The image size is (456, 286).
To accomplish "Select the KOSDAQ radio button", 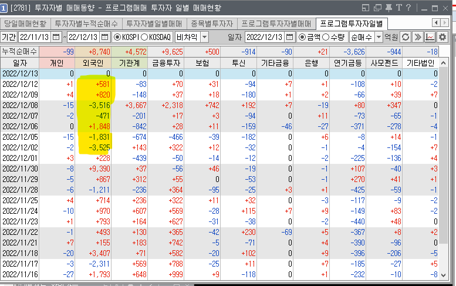I will 144,37.
